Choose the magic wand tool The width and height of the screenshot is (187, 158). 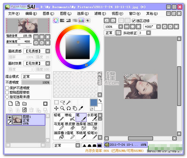point(68,102)
